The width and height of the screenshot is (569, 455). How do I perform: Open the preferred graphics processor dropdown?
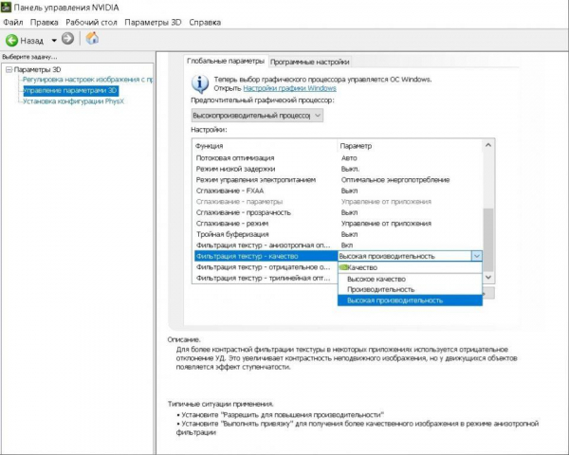(x=257, y=116)
